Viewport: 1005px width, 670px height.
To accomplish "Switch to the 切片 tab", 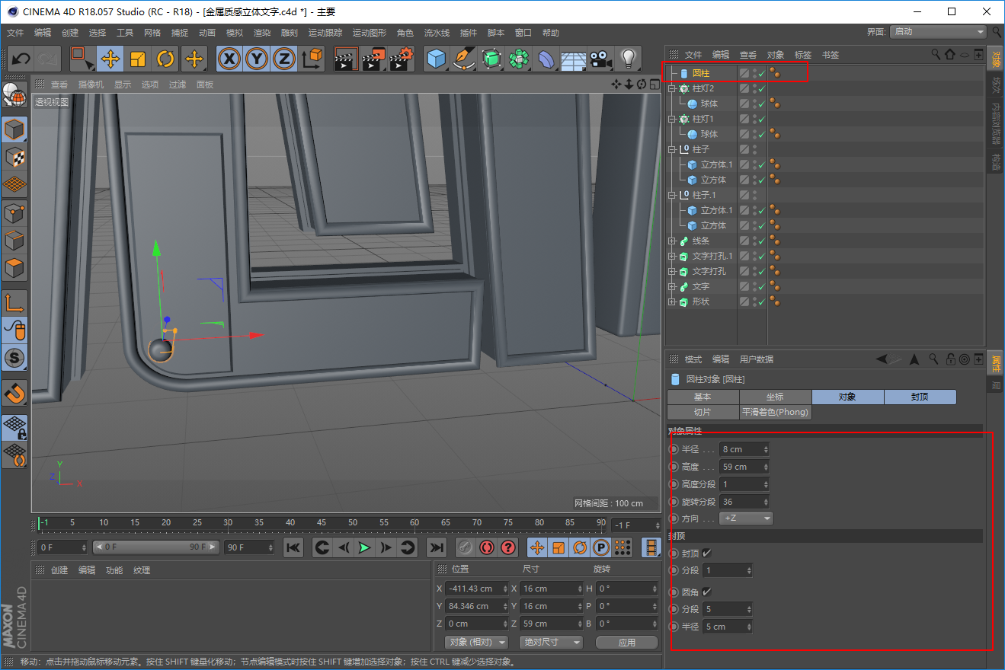I will pyautogui.click(x=703, y=412).
